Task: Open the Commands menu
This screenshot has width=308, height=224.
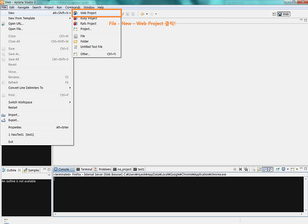Action: (73, 7)
